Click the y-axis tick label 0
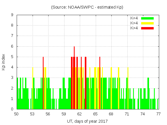This screenshot has width=167, height=125. coord(12,109)
